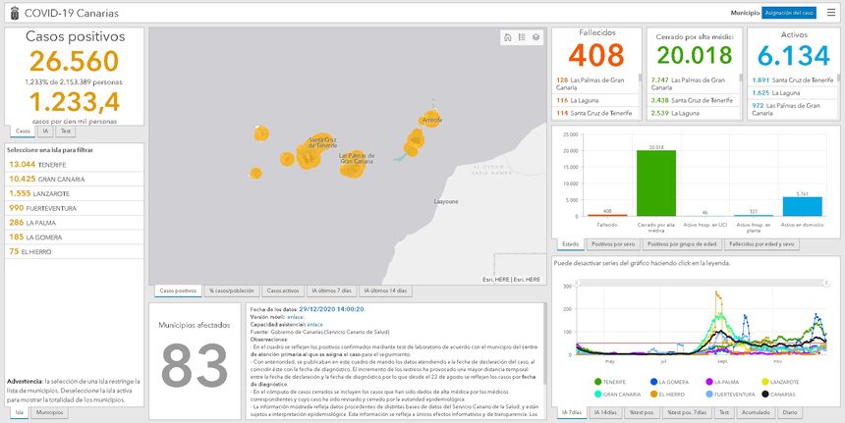
Task: Open the map legend icon
Action: coord(522,37)
